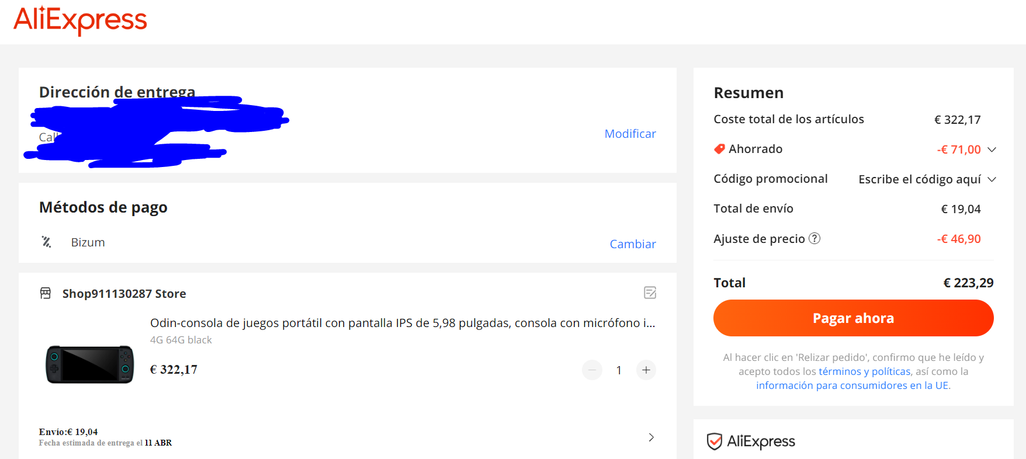Click the AliExpress shield icon at bottom

[x=714, y=441]
